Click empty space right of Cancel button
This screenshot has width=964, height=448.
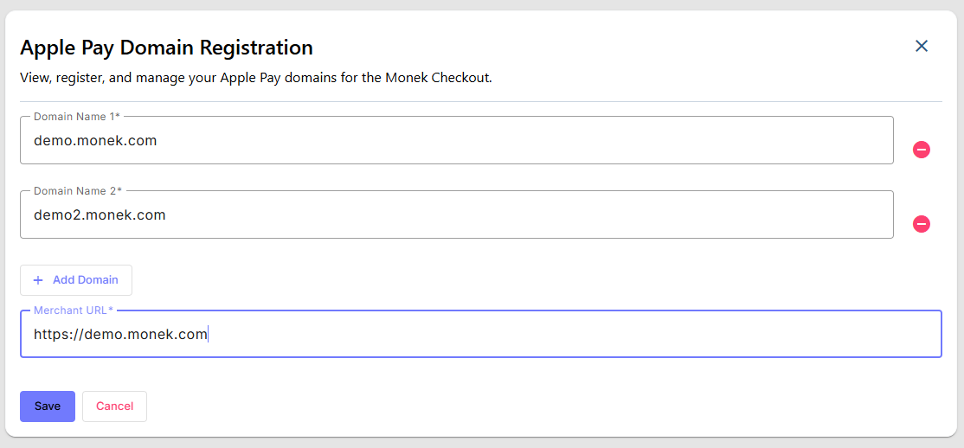coord(519,406)
